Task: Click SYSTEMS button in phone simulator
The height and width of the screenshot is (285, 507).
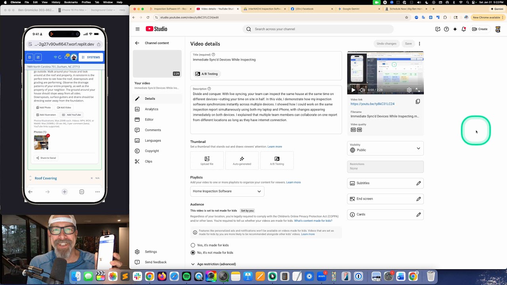Action: pos(91,57)
